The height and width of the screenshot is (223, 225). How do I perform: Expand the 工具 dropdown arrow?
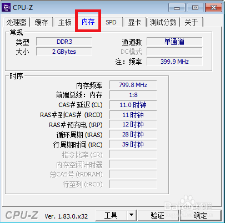(x=132, y=215)
